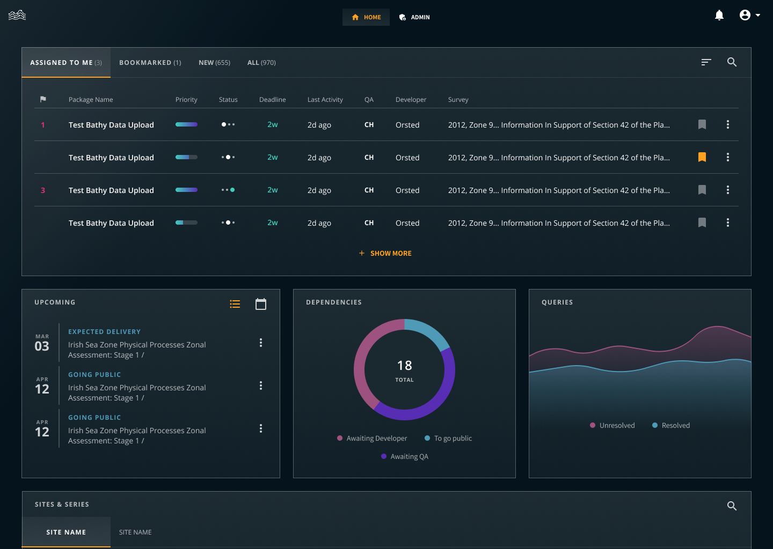Screen dimensions: 773x549
Task: Switch to the Bookmarked tab
Action: (x=150, y=63)
